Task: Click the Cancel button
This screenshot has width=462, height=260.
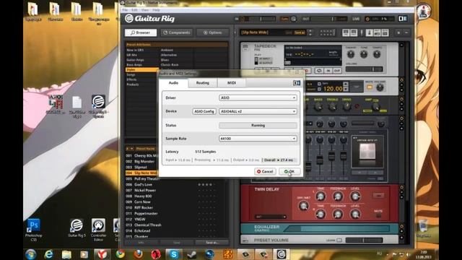Action: pos(265,172)
